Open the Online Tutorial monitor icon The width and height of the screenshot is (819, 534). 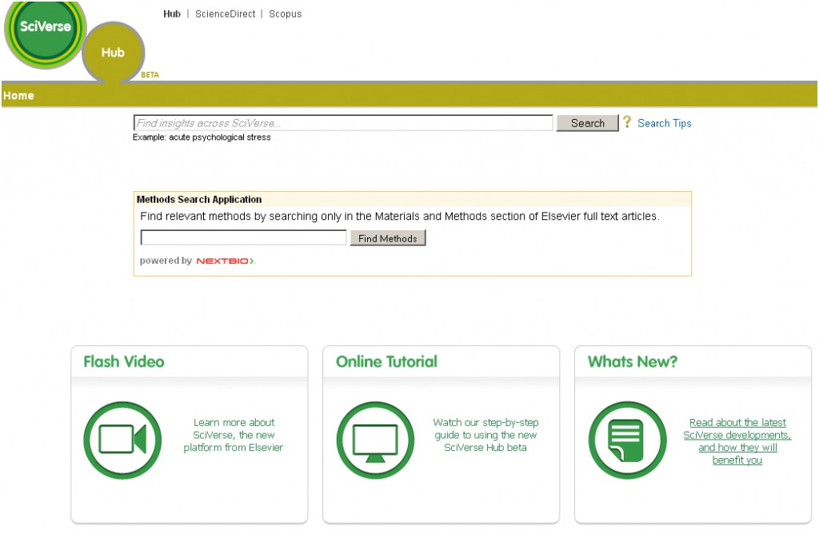[x=375, y=440]
